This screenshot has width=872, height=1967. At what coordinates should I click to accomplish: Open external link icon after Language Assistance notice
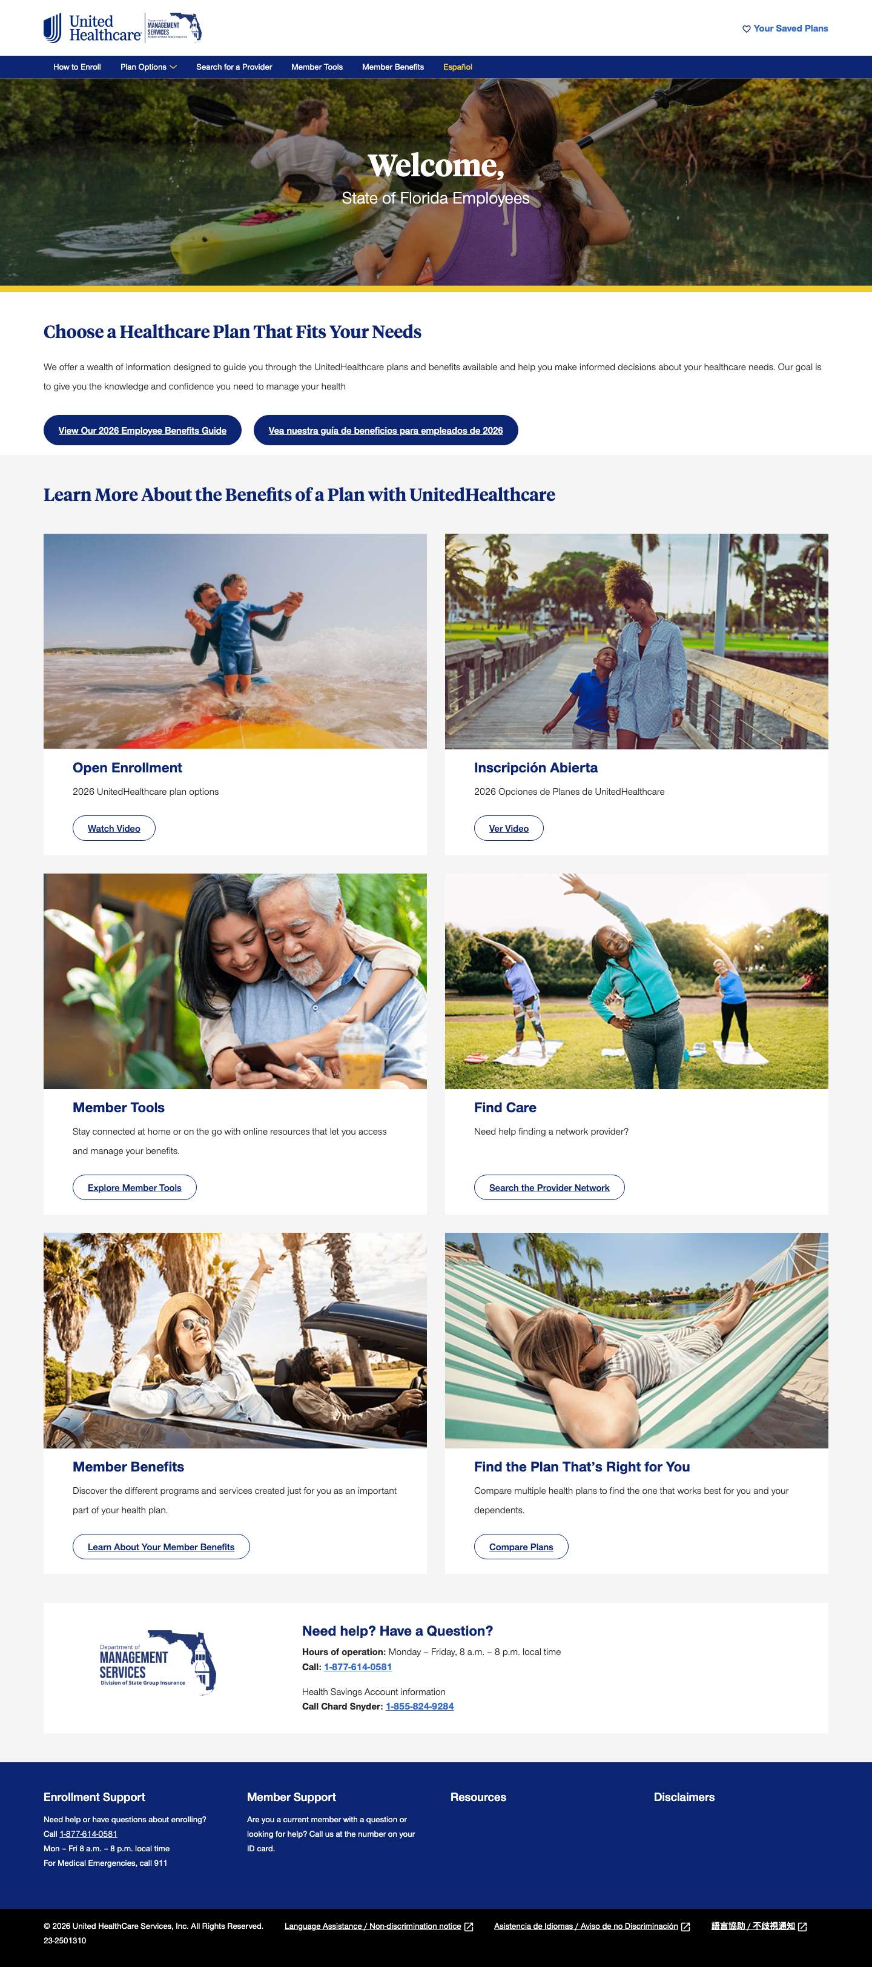[469, 1926]
